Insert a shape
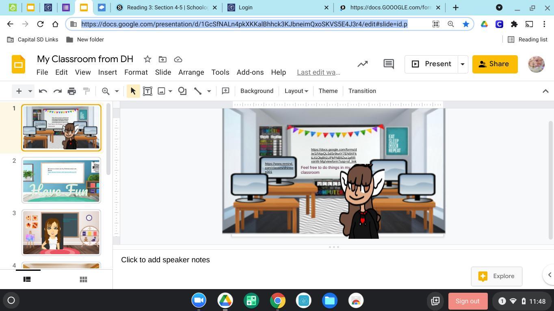Screen dimensions: 554x311 coord(182,91)
